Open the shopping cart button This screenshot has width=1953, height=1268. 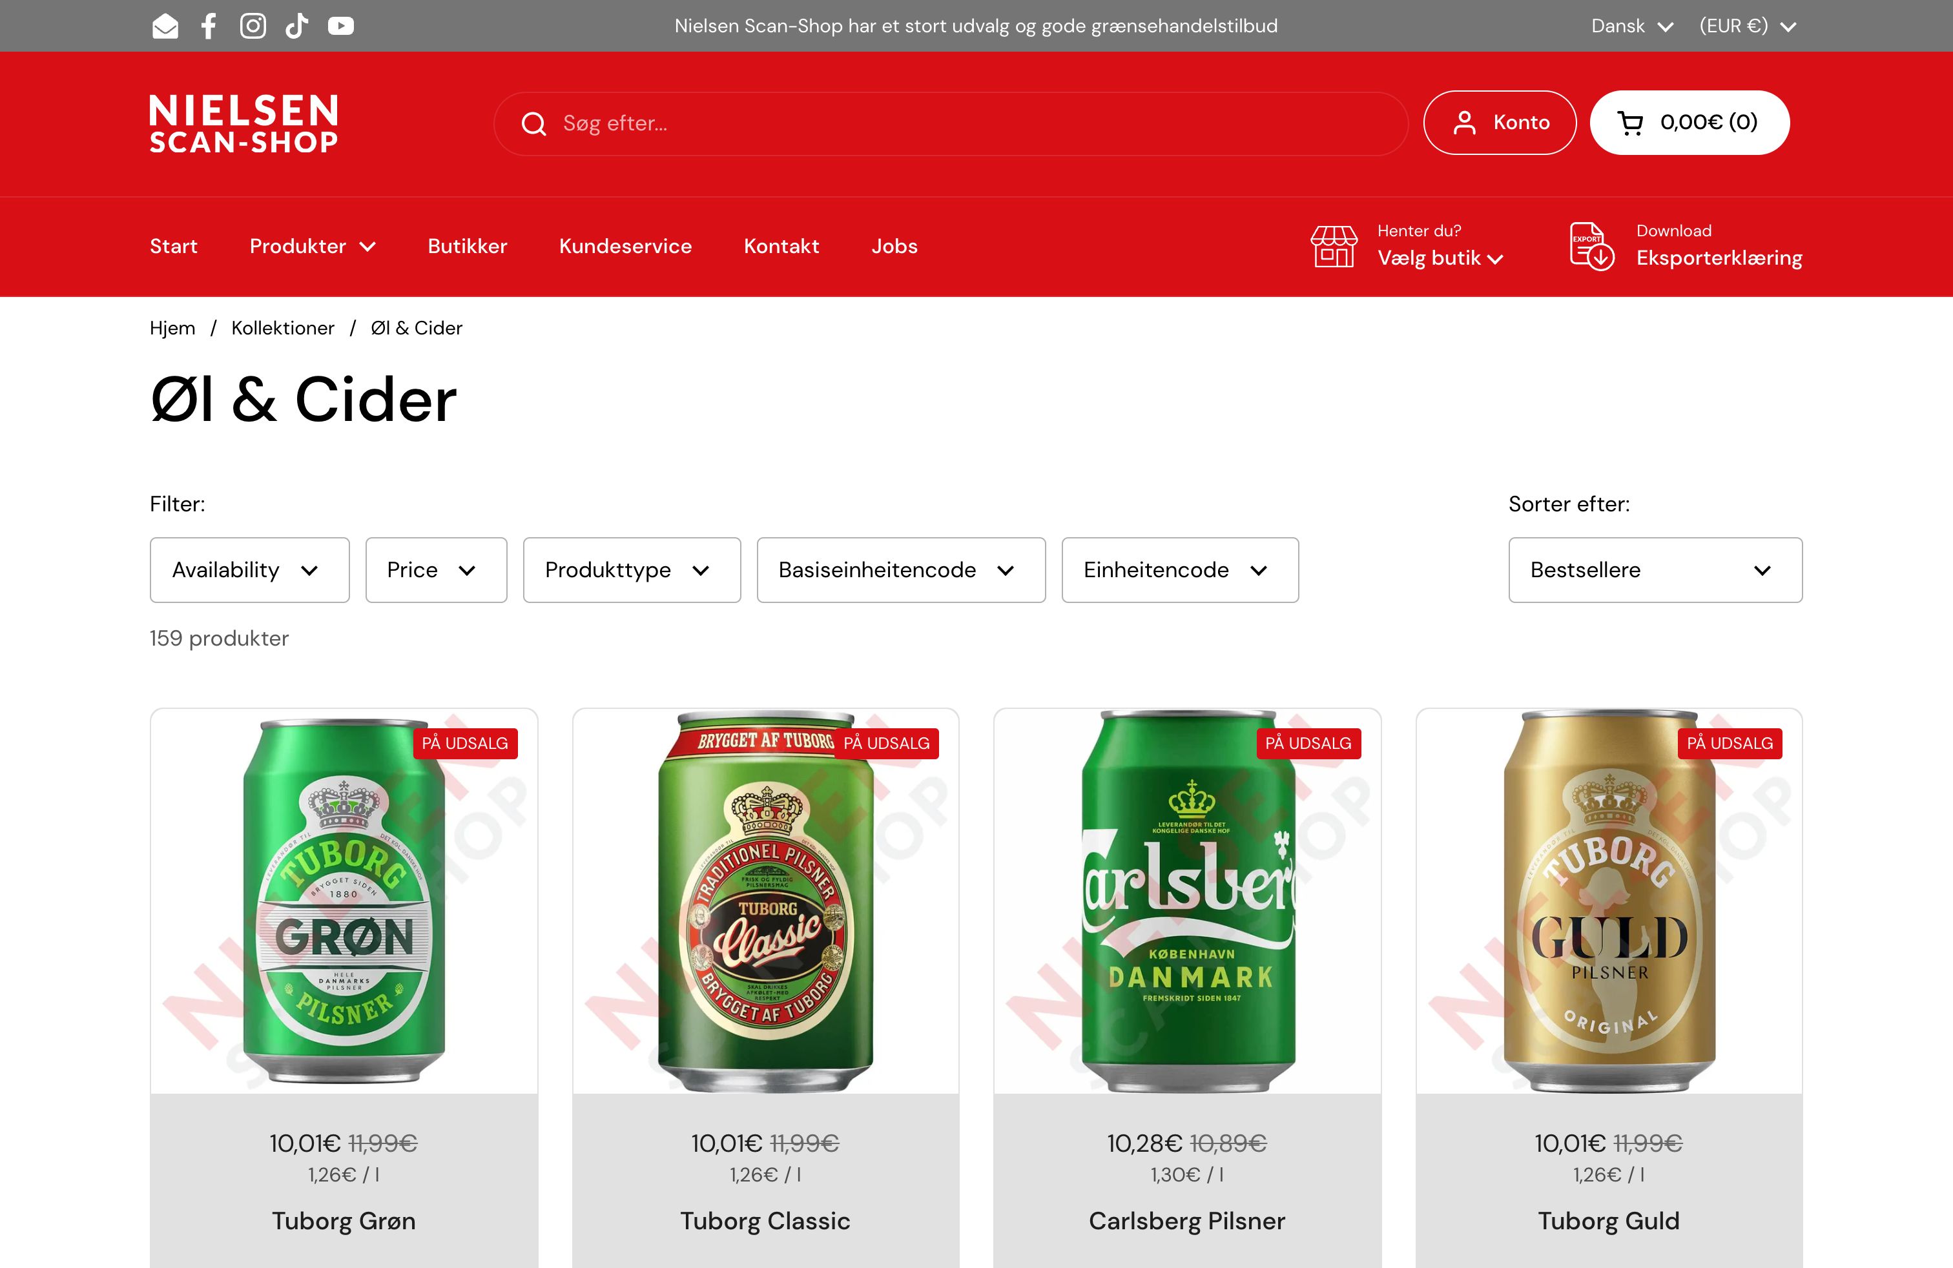[1689, 123]
